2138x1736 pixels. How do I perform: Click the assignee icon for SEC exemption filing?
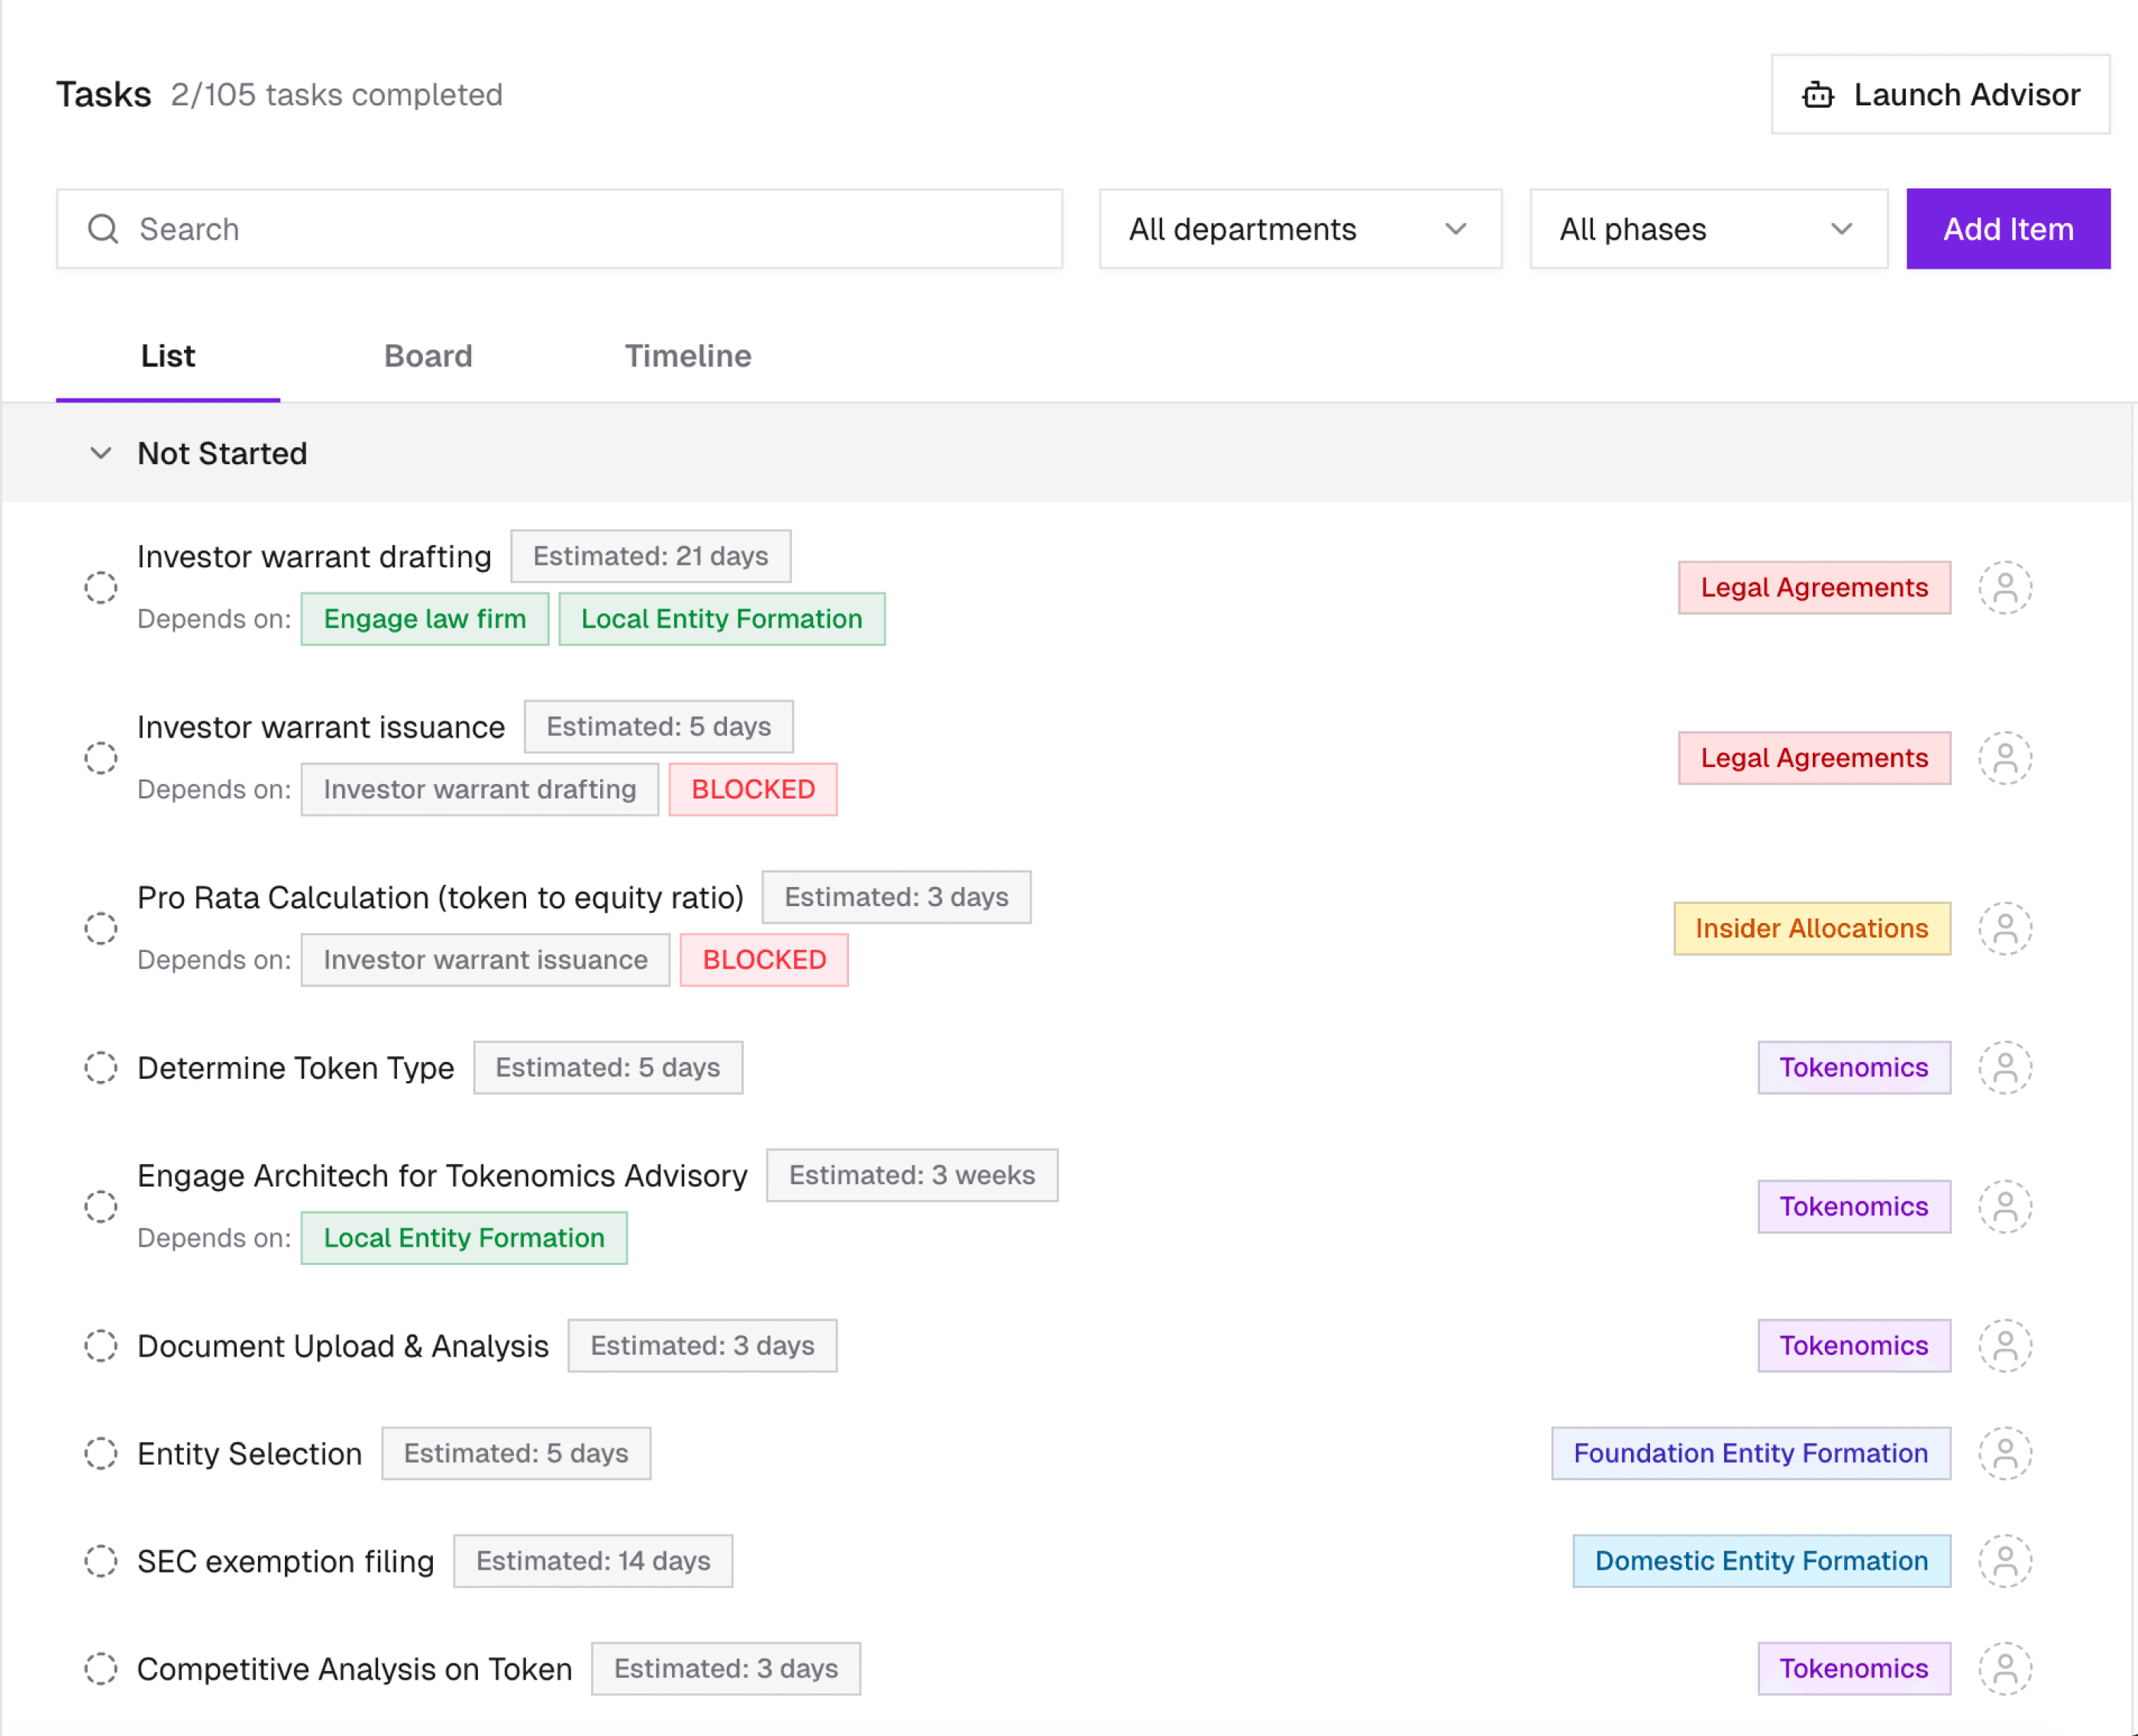[x=2004, y=1561]
